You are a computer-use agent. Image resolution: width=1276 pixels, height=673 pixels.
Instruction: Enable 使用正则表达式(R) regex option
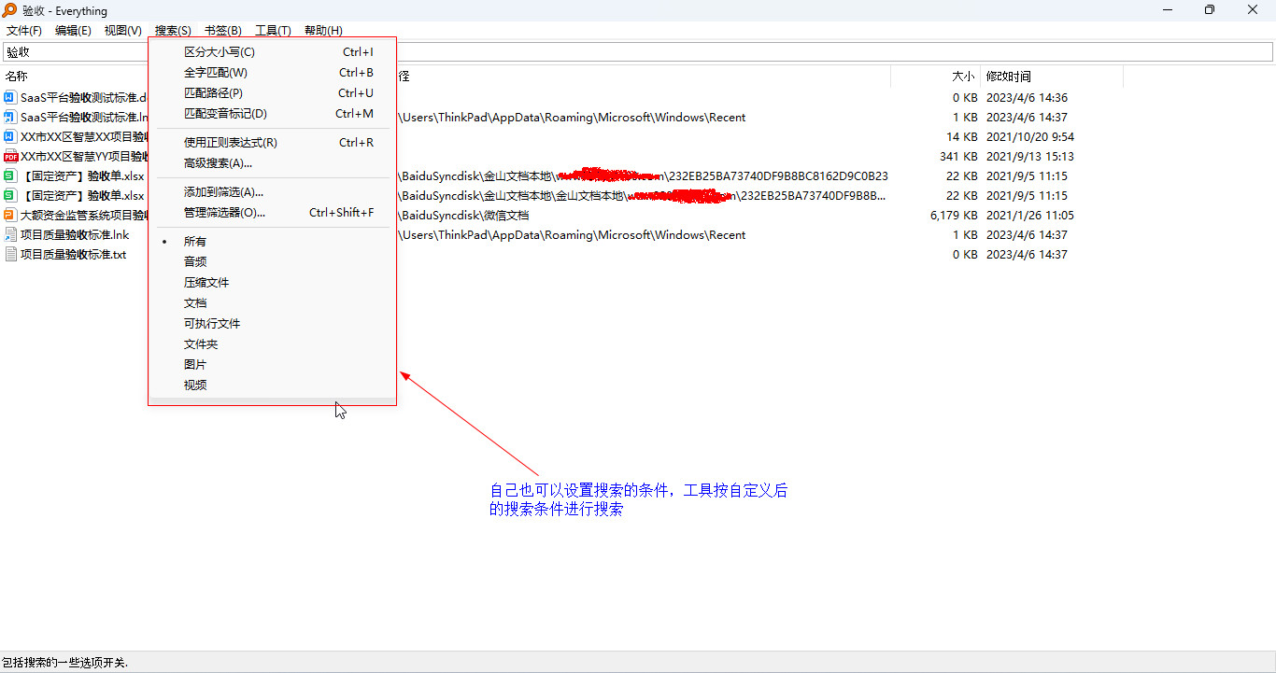(x=272, y=143)
